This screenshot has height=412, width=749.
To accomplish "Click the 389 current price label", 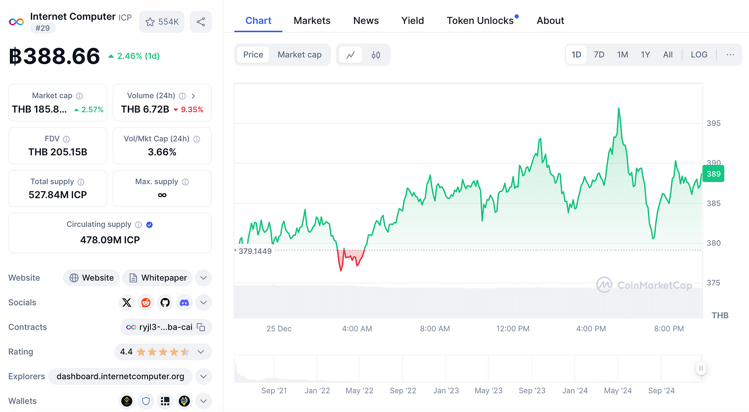I will point(713,174).
